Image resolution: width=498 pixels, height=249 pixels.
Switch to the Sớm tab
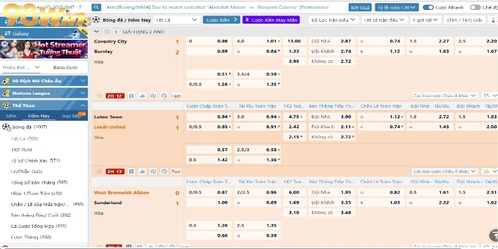click(x=11, y=116)
